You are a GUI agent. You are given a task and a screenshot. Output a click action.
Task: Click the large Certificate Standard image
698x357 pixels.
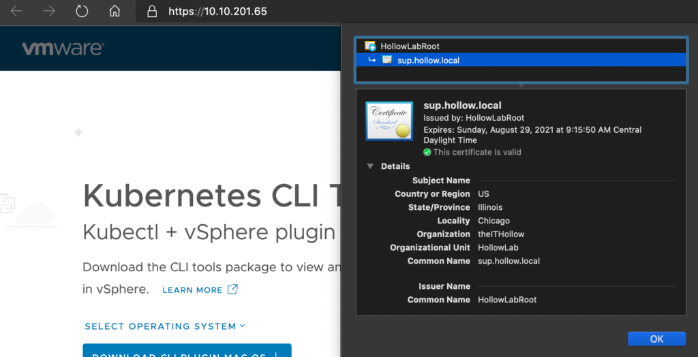[389, 121]
